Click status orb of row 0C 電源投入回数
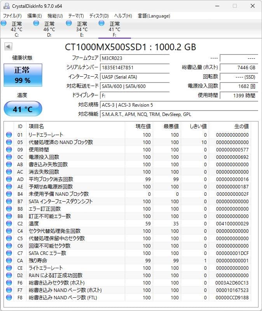This screenshot has height=311, width=262. coord(9,157)
